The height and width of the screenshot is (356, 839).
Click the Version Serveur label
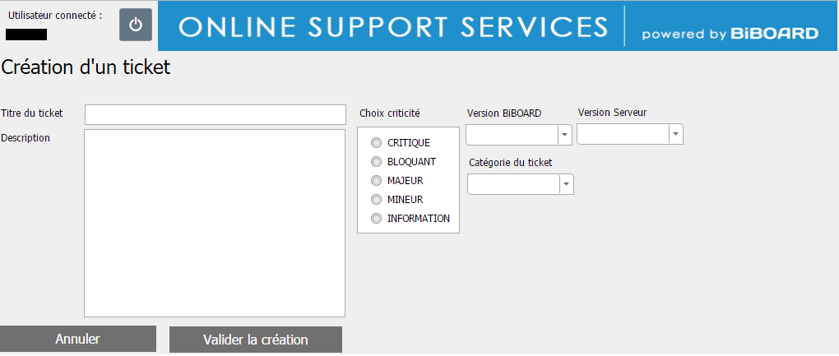point(613,113)
